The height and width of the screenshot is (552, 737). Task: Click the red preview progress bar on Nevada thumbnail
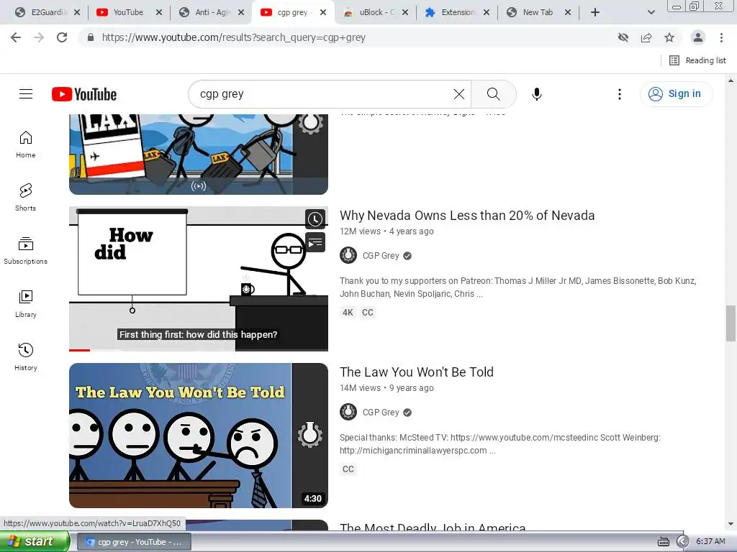79,350
